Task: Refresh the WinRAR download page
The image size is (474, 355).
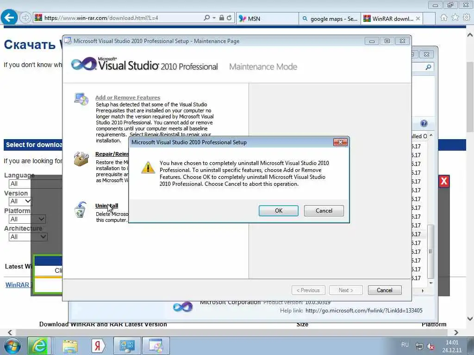Action: [229, 18]
